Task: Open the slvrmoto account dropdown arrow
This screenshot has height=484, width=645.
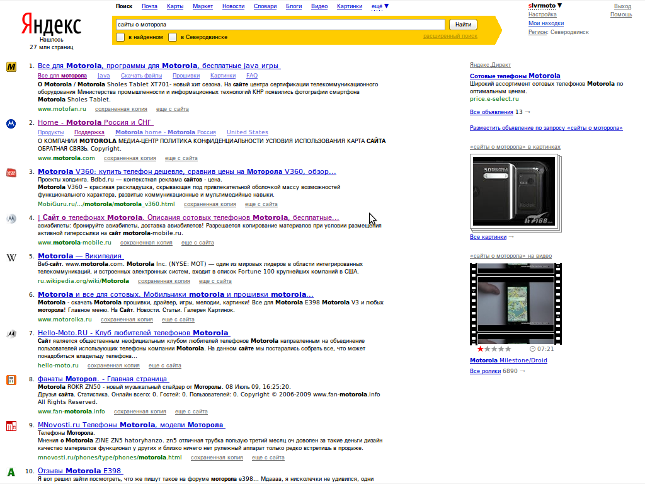Action: 559,5
